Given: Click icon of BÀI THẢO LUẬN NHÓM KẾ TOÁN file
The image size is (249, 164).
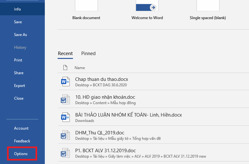Looking at the screenshot, I should 65,117.
